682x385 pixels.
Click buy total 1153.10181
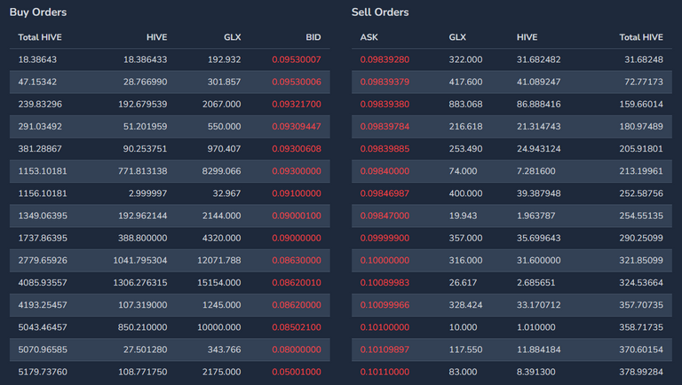43,171
